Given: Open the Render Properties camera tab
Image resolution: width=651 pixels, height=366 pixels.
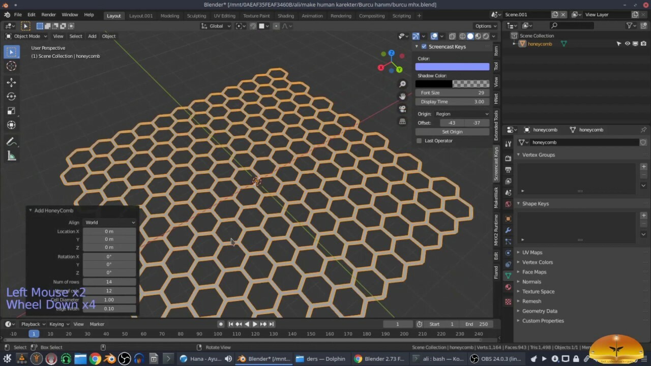Looking at the screenshot, I should 508,158.
